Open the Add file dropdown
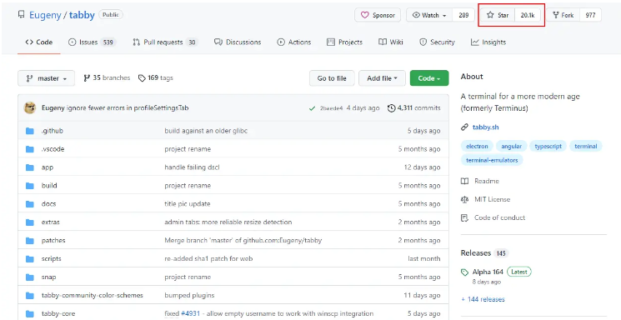The height and width of the screenshot is (320, 621). 382,78
